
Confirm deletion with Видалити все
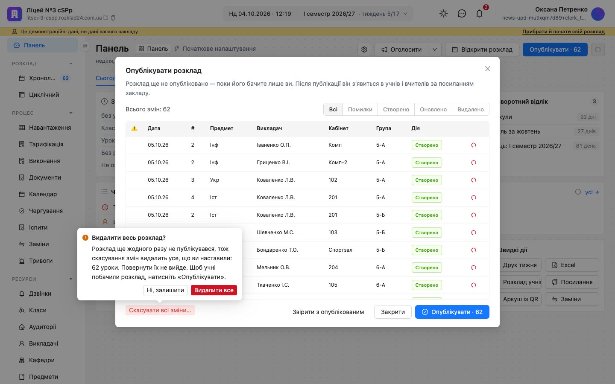click(214, 290)
